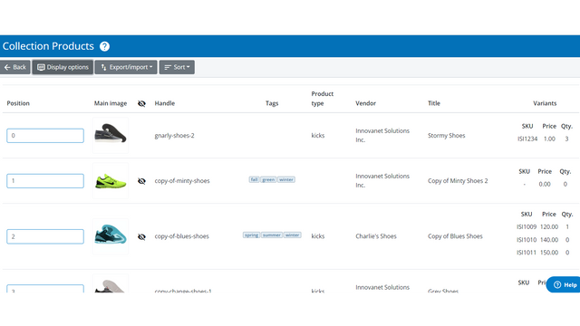This screenshot has width=580, height=326.
Task: Click the blue Help chat button
Action: pyautogui.click(x=564, y=284)
